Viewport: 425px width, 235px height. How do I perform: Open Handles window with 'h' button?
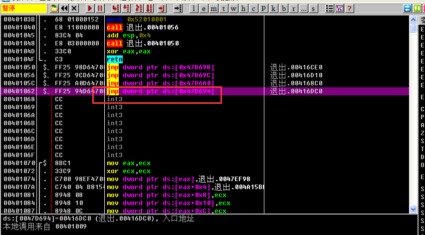[x=243, y=8]
